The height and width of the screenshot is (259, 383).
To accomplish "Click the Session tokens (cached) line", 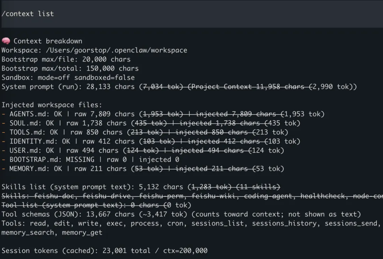I will click(x=105, y=250).
